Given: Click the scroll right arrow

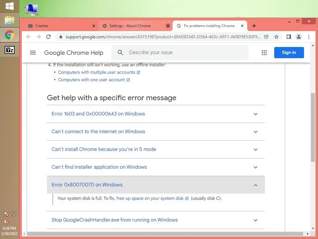Looking at the screenshot, I should tap(308, 234).
